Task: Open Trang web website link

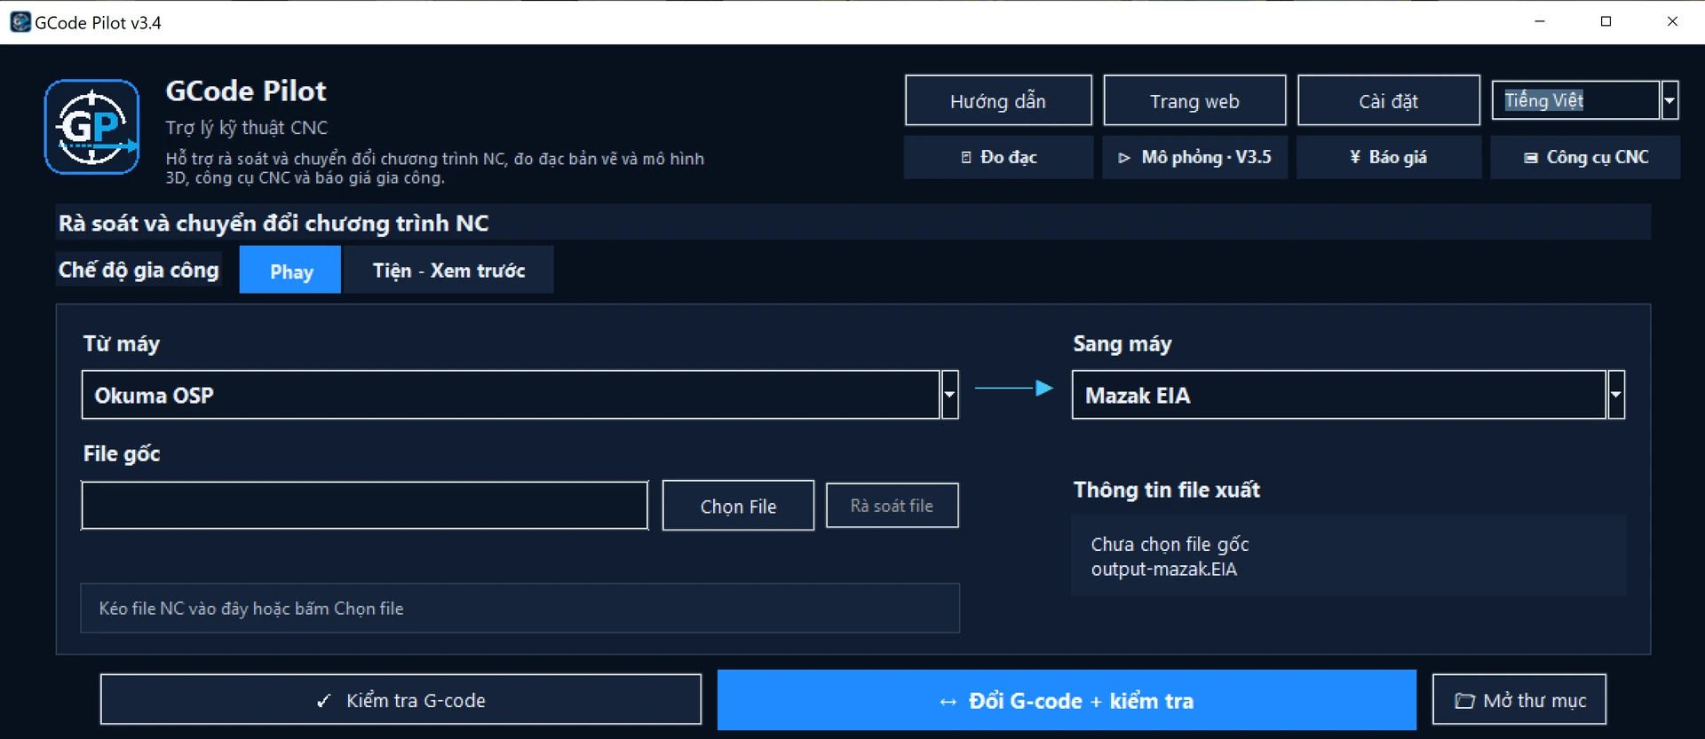Action: click(1194, 100)
